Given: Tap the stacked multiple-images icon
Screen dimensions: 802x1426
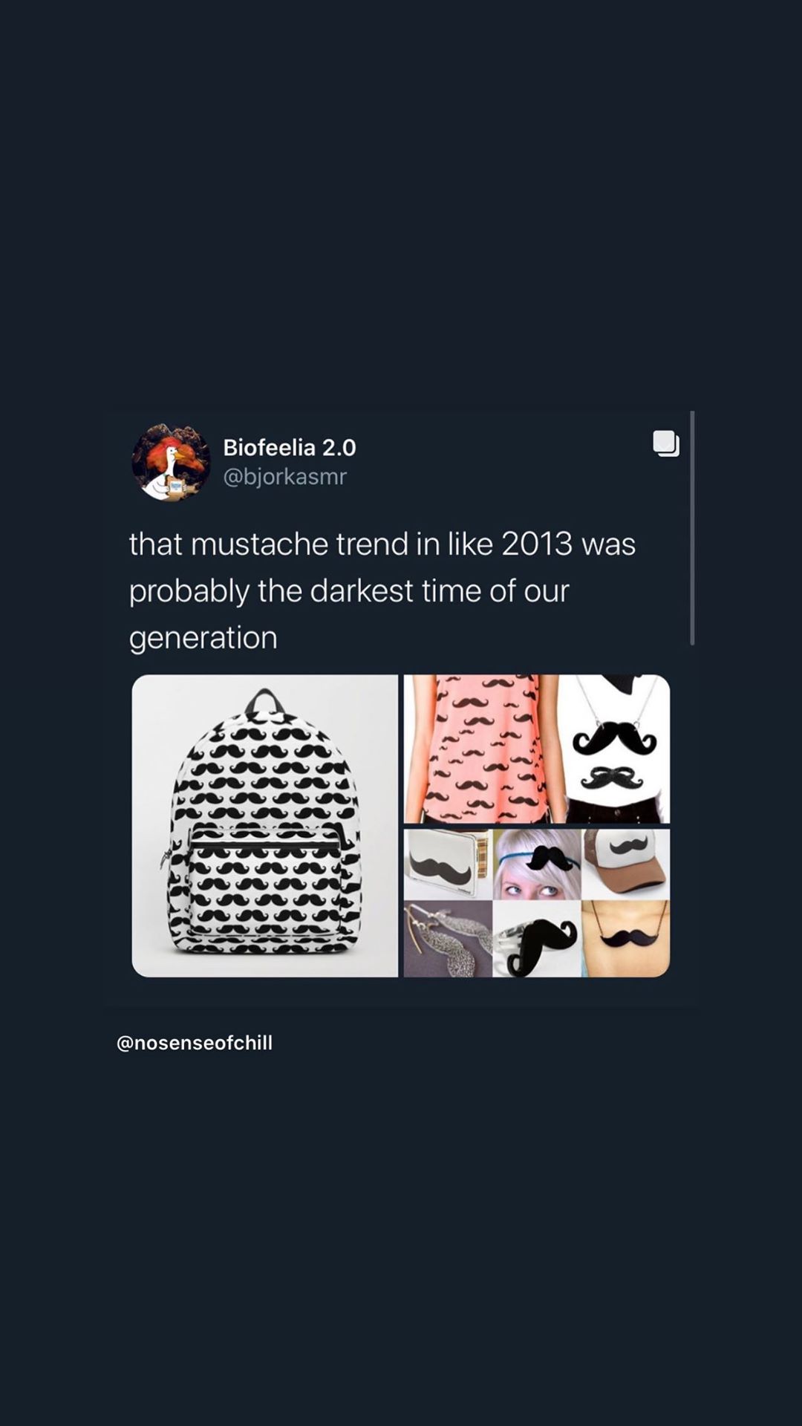Looking at the screenshot, I should click(666, 443).
